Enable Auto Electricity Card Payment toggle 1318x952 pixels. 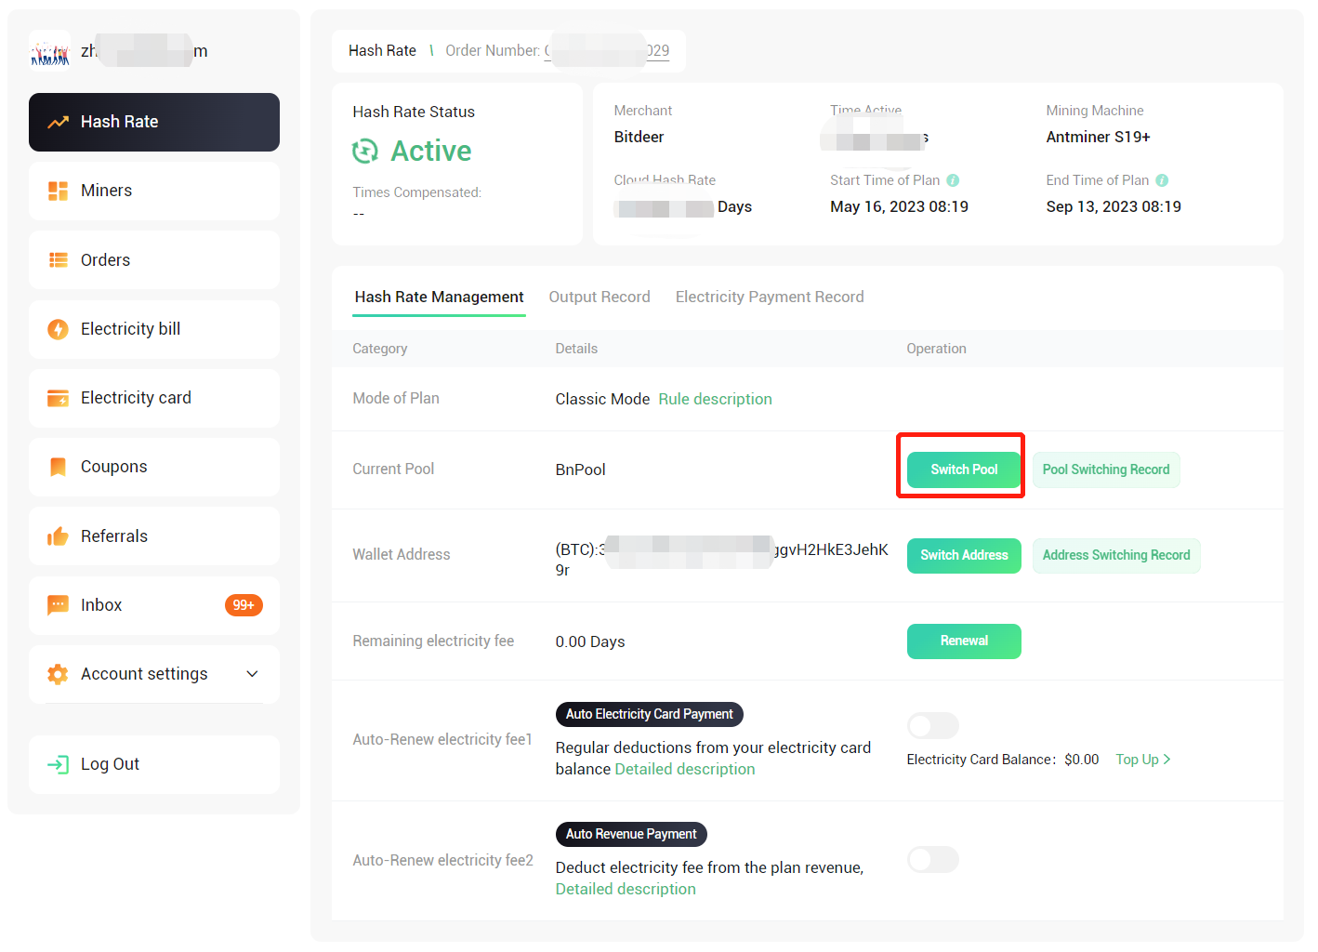(x=932, y=725)
